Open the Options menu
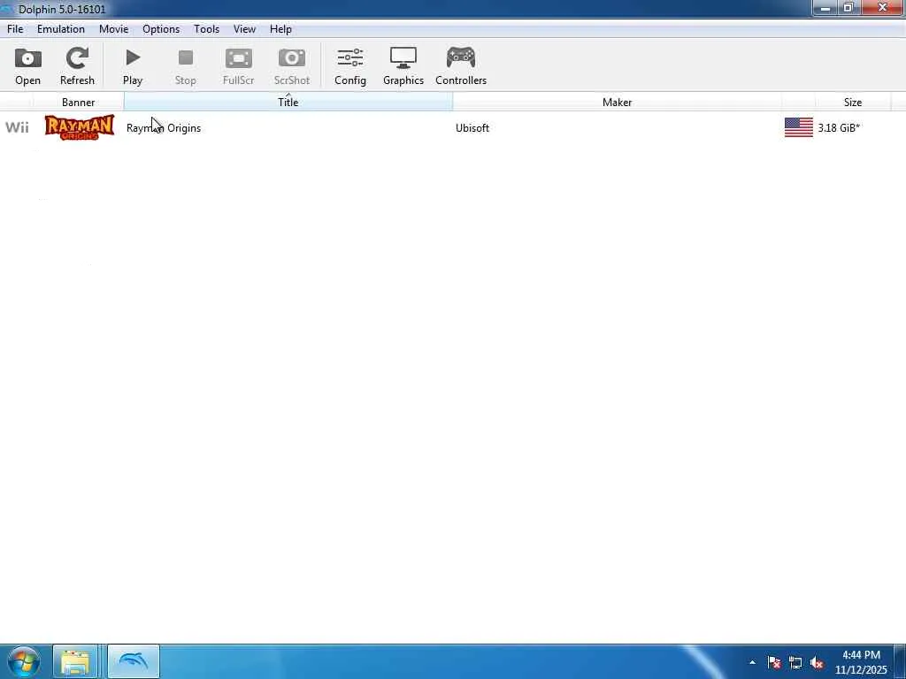 (161, 29)
